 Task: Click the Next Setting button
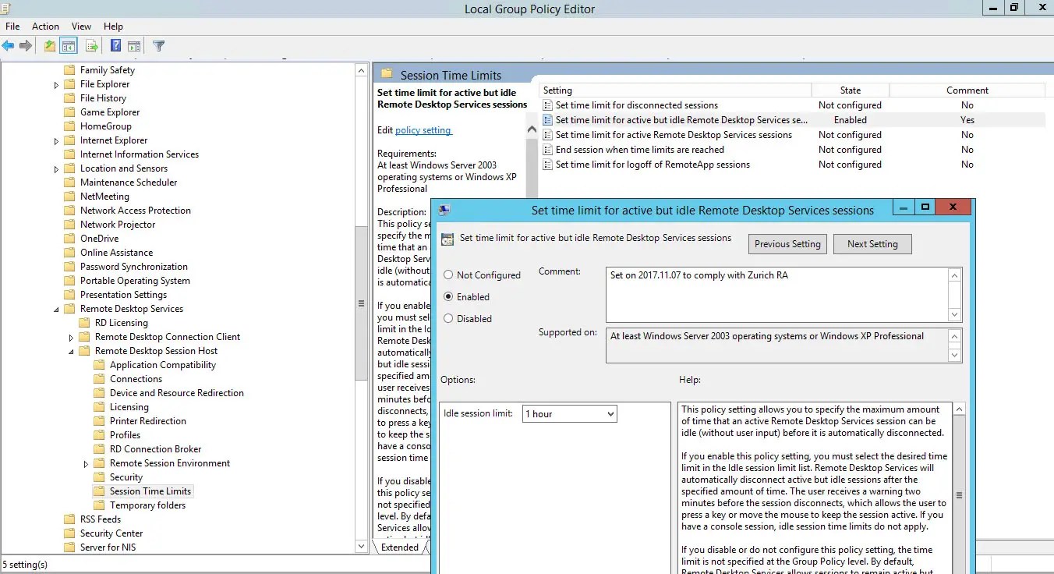point(872,243)
